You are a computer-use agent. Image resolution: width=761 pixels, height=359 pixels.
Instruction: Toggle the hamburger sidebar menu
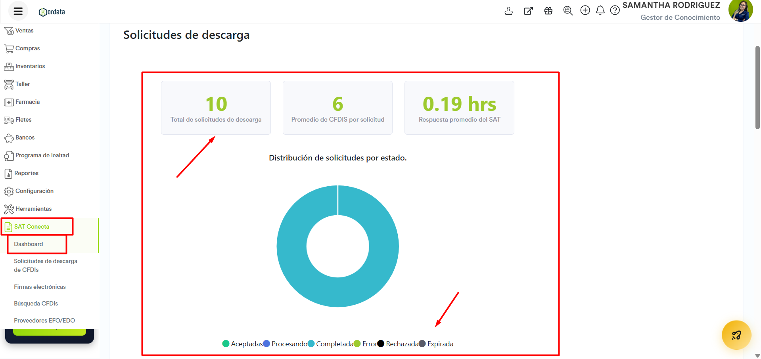18,11
